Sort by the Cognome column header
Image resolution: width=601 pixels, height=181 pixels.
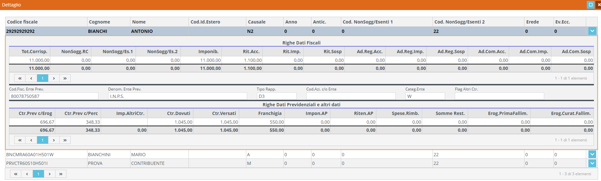[x=99, y=22]
